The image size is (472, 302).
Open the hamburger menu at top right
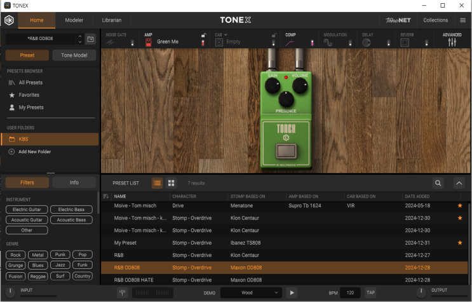[x=462, y=20]
